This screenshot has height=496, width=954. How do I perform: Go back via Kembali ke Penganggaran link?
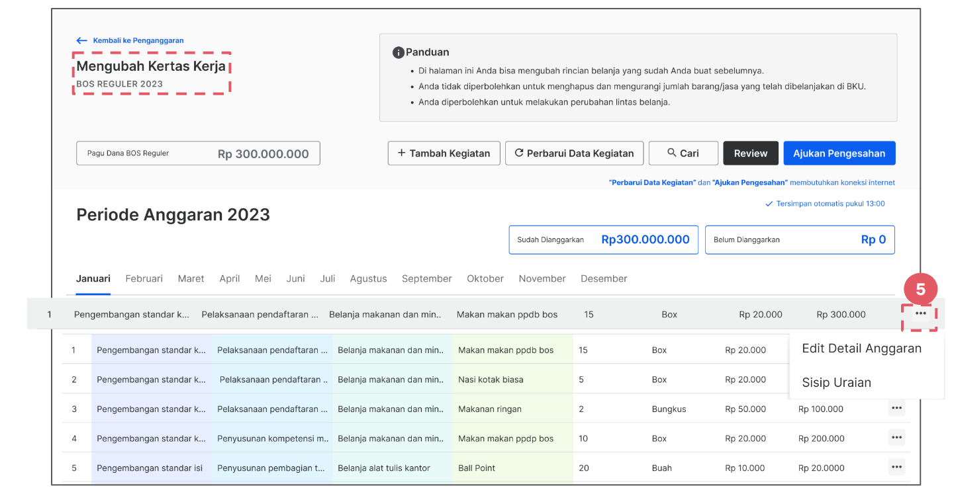[130, 40]
